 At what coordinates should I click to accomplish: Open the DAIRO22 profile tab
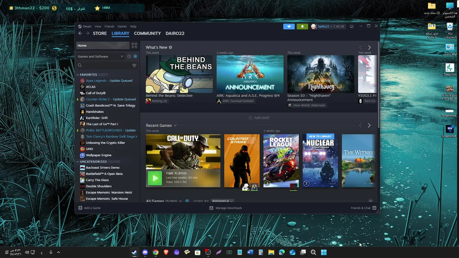point(175,33)
